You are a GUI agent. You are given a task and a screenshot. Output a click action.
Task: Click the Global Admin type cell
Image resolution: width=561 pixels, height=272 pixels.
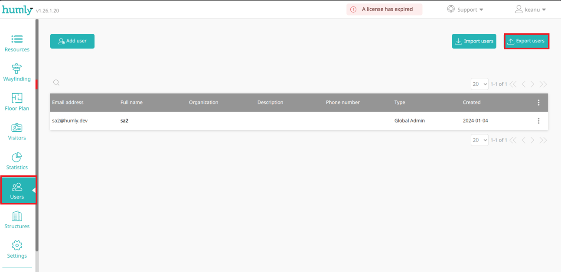coord(409,121)
